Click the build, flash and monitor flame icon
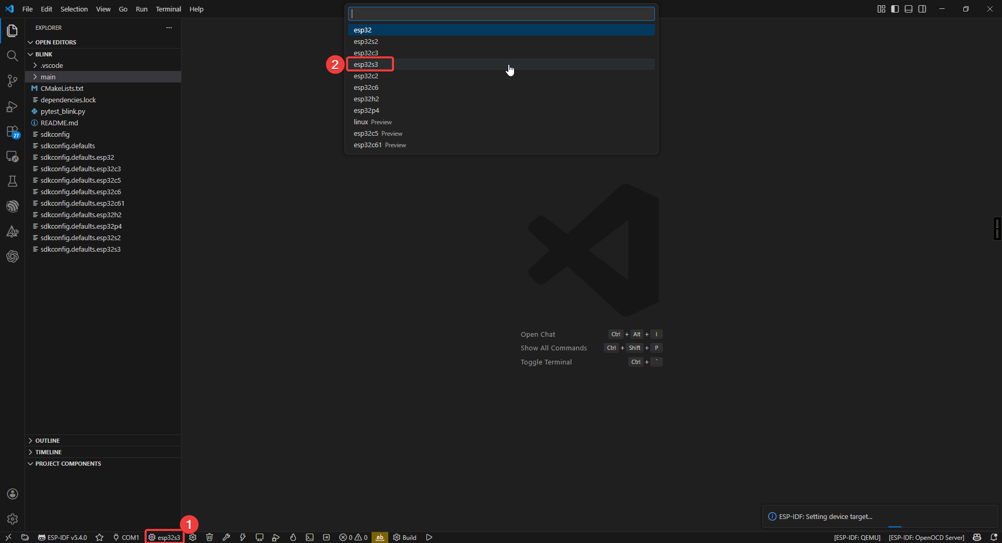The width and height of the screenshot is (1002, 543). click(x=293, y=537)
